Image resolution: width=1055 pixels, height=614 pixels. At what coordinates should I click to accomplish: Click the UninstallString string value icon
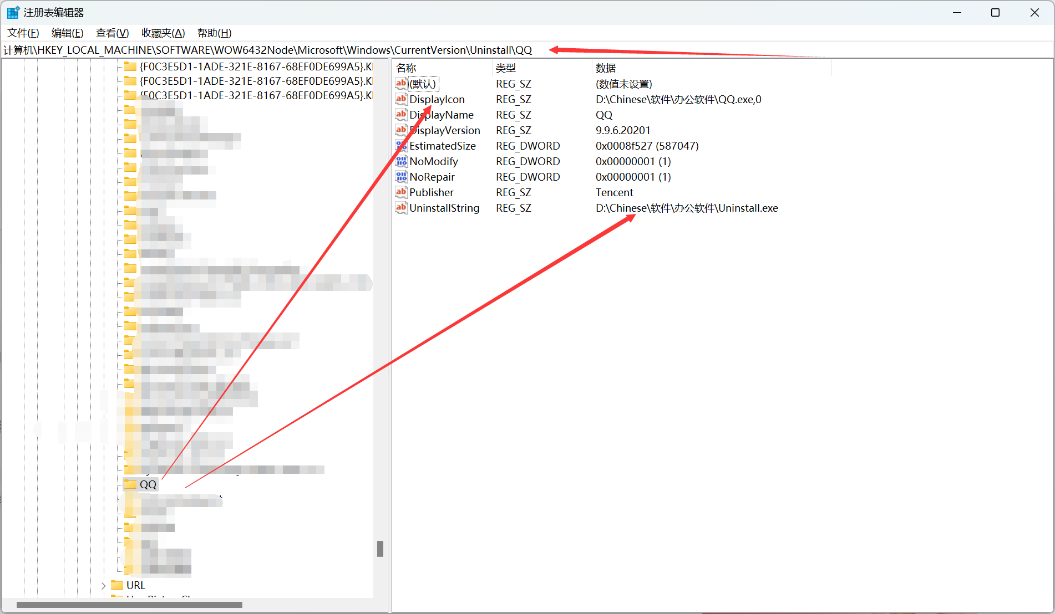pos(401,207)
